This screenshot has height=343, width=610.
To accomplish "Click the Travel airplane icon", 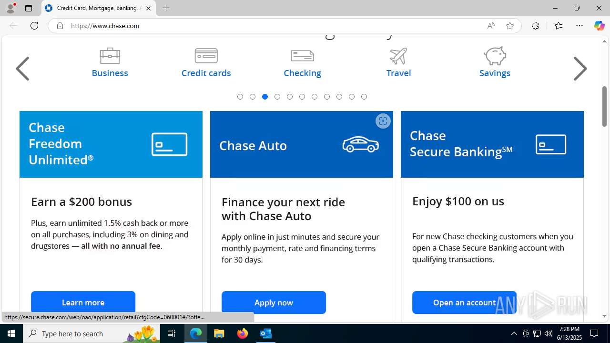I will click(398, 56).
